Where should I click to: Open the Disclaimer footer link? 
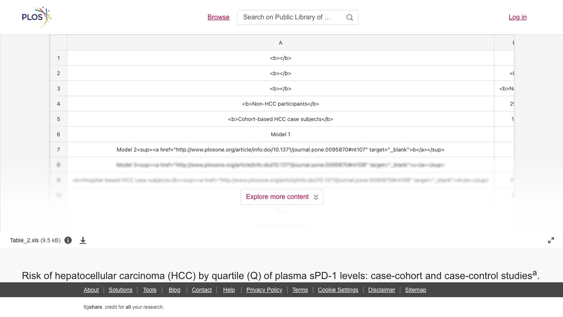(382, 290)
